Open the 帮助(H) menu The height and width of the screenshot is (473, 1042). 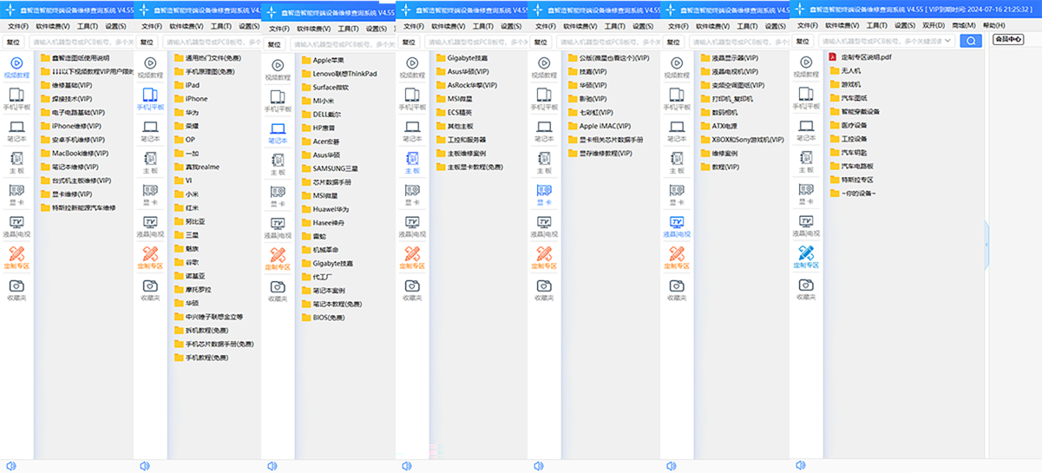(994, 25)
